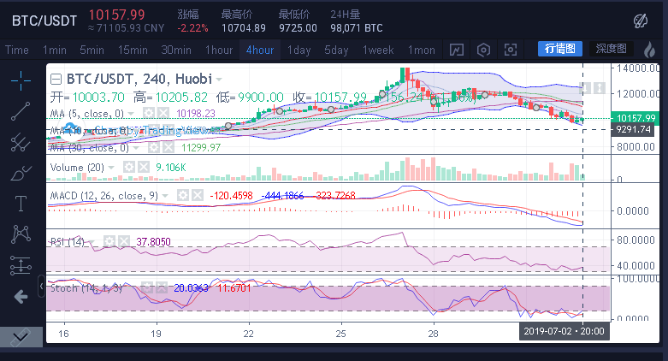This screenshot has height=361, width=668.
Task: Select the trend line drawing tool
Action: (x=21, y=111)
